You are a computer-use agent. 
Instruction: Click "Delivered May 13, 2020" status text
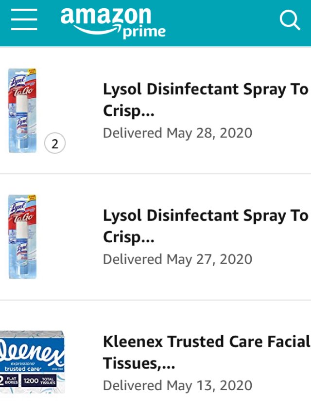coord(177,385)
